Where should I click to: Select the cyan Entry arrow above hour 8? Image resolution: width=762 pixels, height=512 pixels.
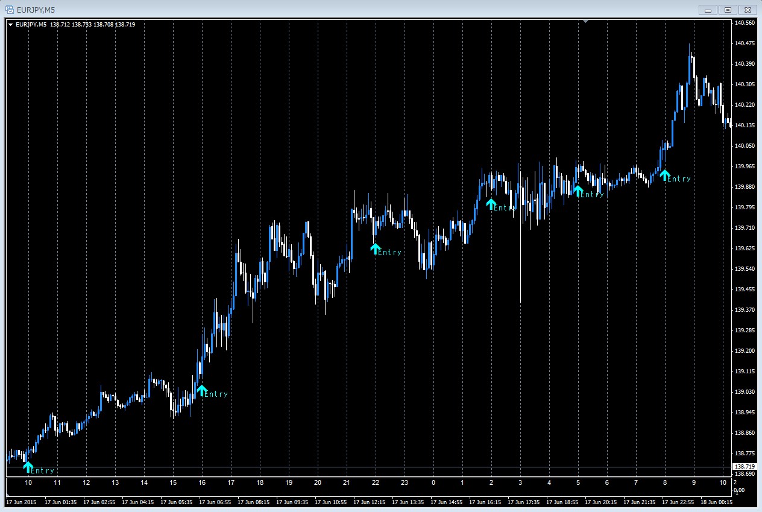pos(664,175)
